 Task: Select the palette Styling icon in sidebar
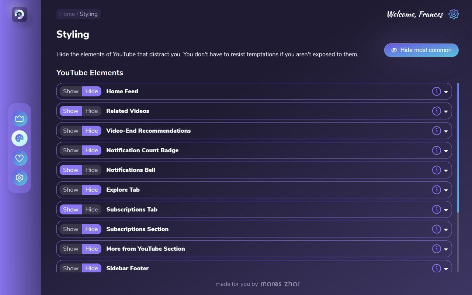pyautogui.click(x=20, y=138)
